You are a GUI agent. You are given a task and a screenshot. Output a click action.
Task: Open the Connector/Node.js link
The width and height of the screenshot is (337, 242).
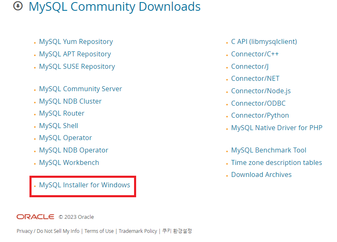pyautogui.click(x=261, y=91)
